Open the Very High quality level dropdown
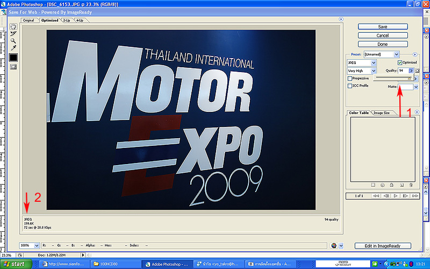 coord(362,71)
